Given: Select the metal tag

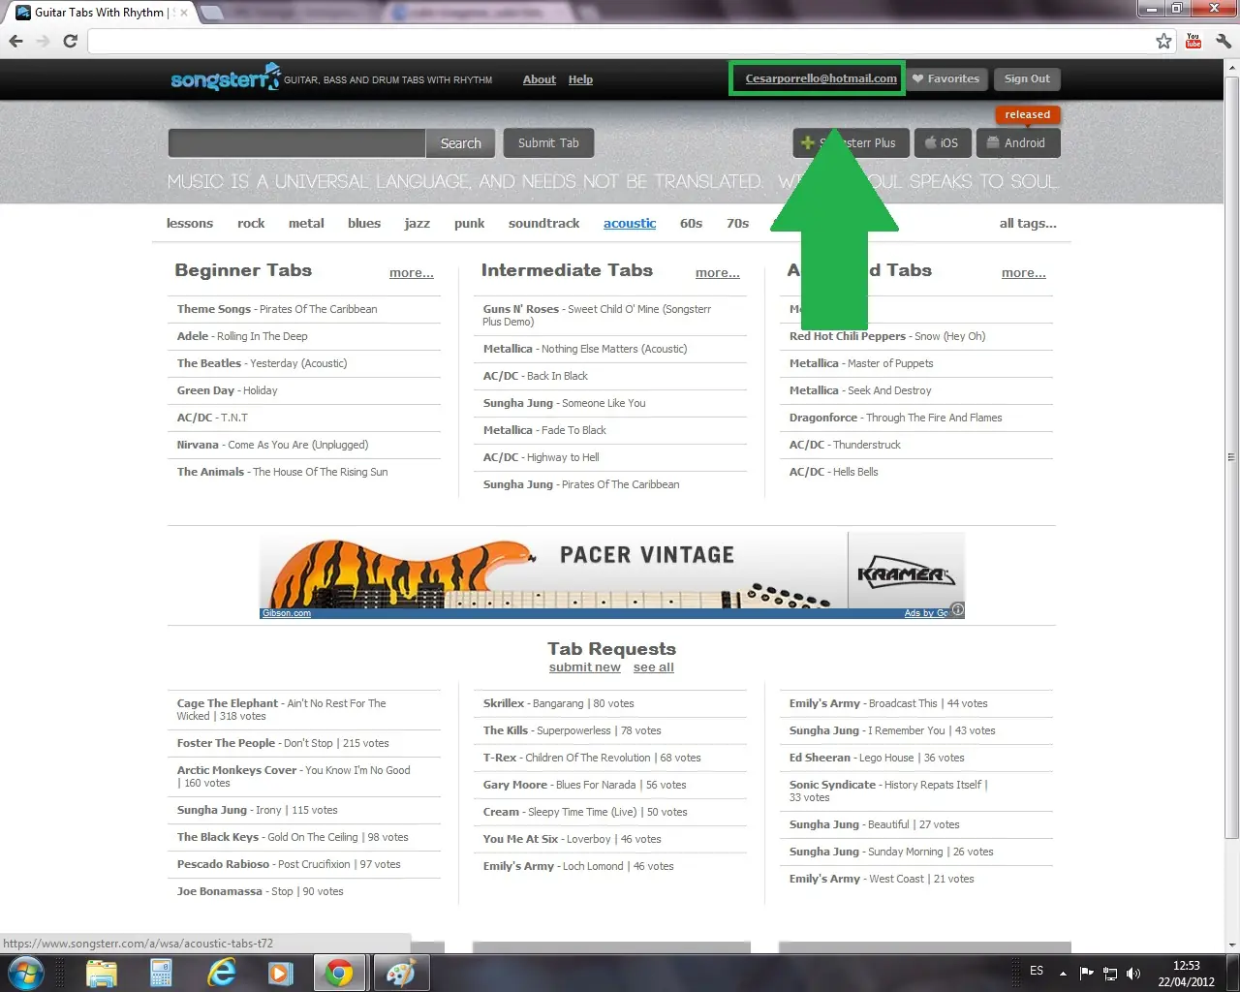Looking at the screenshot, I should point(306,223).
